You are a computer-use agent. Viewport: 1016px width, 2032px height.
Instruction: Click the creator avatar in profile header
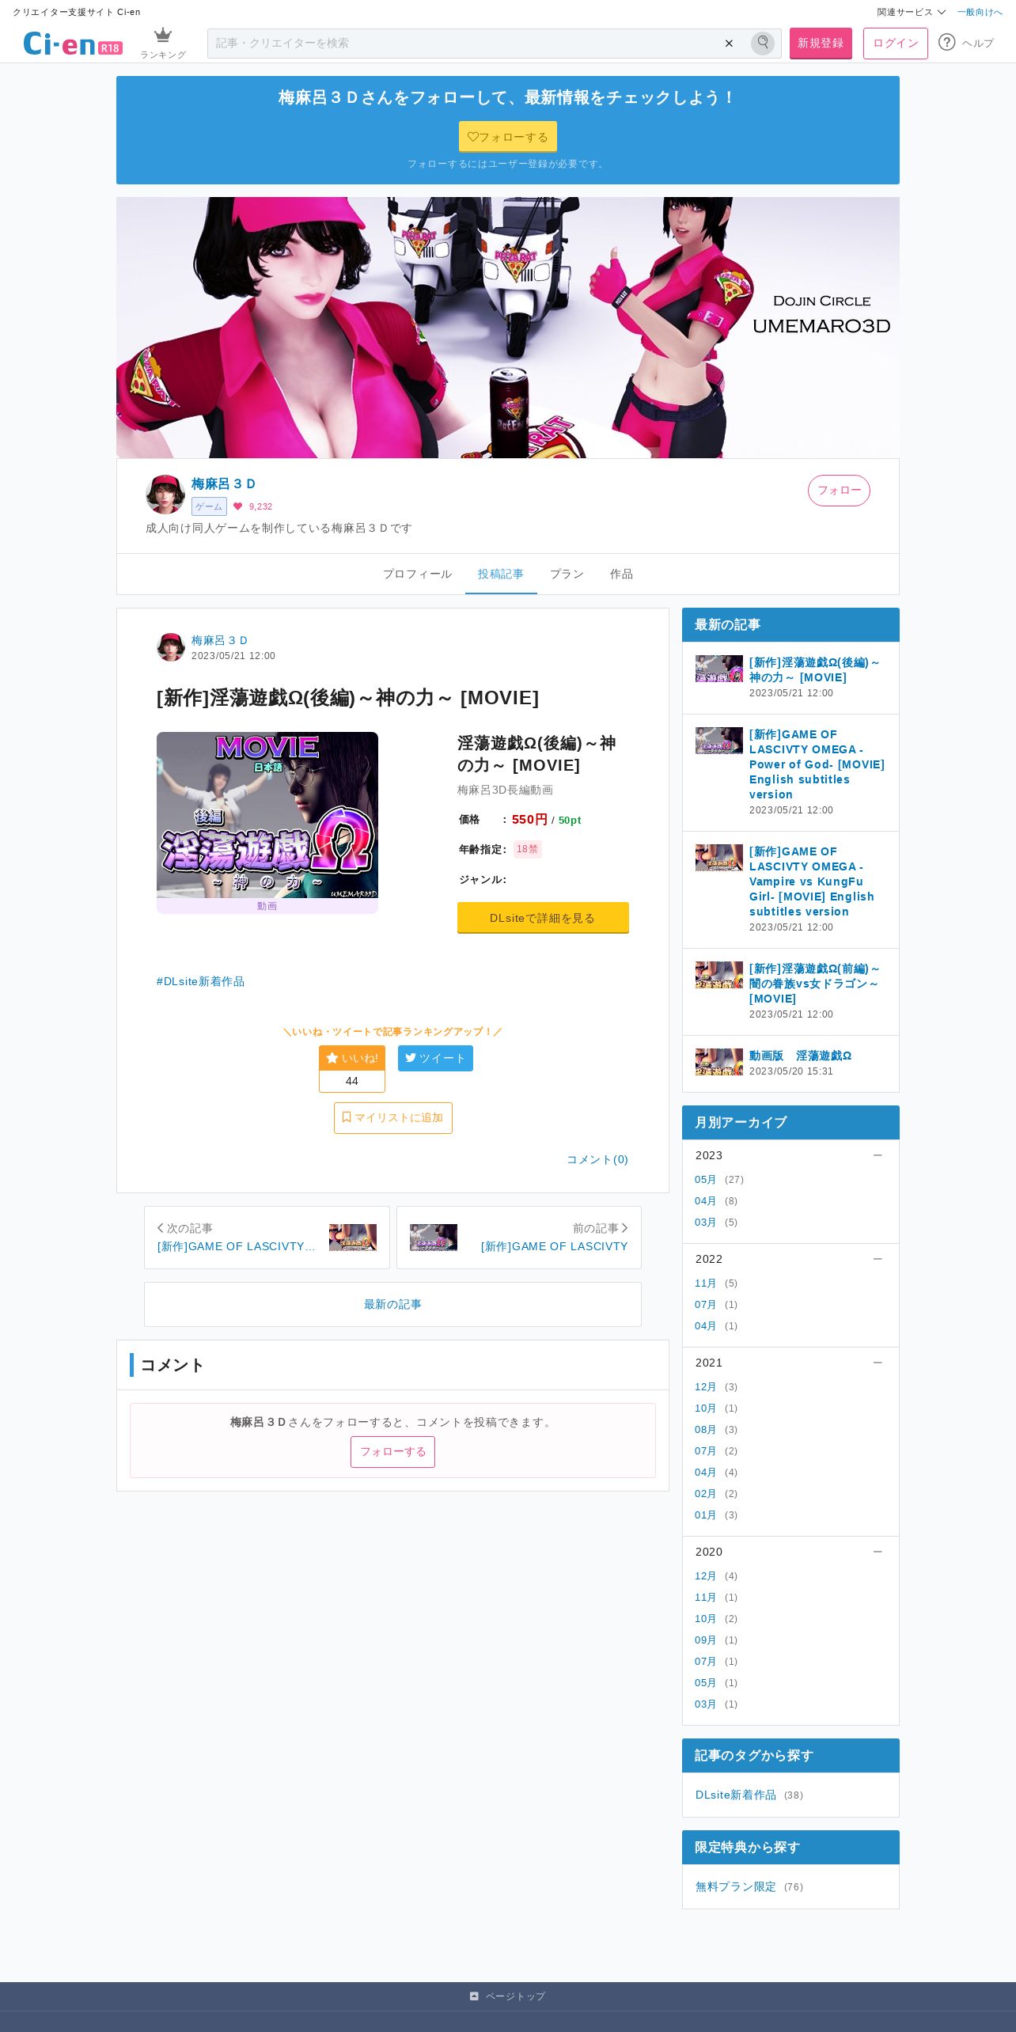coord(165,495)
